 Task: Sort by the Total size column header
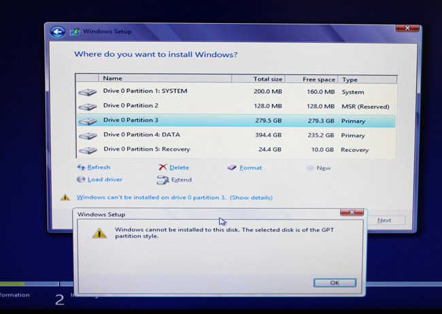click(267, 79)
